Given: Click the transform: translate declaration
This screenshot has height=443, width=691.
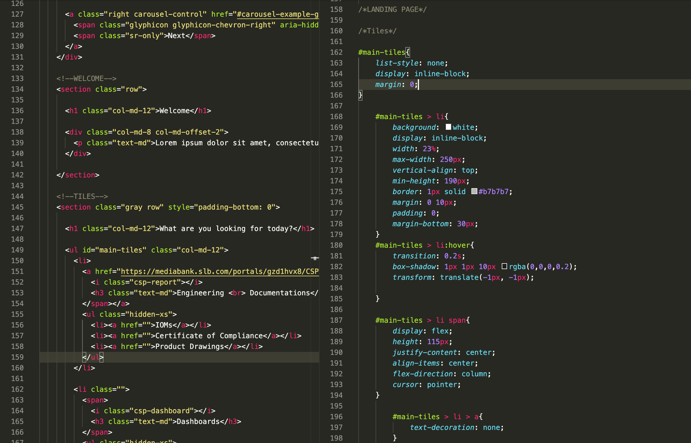Looking at the screenshot, I should [x=463, y=277].
